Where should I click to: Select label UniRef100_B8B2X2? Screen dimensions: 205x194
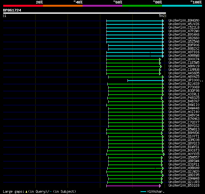pyautogui.click(x=184, y=49)
